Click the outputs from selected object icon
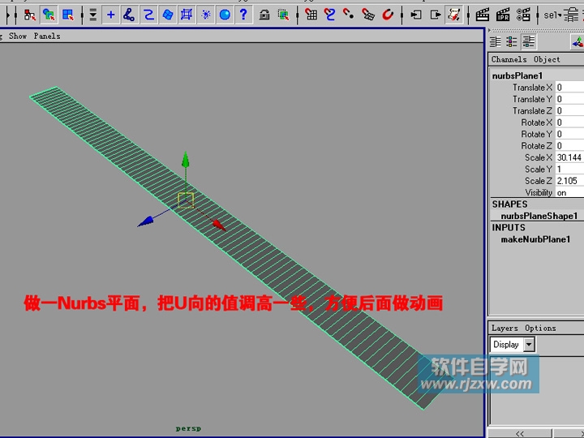Image resolution: width=584 pixels, height=438 pixels. point(435,15)
